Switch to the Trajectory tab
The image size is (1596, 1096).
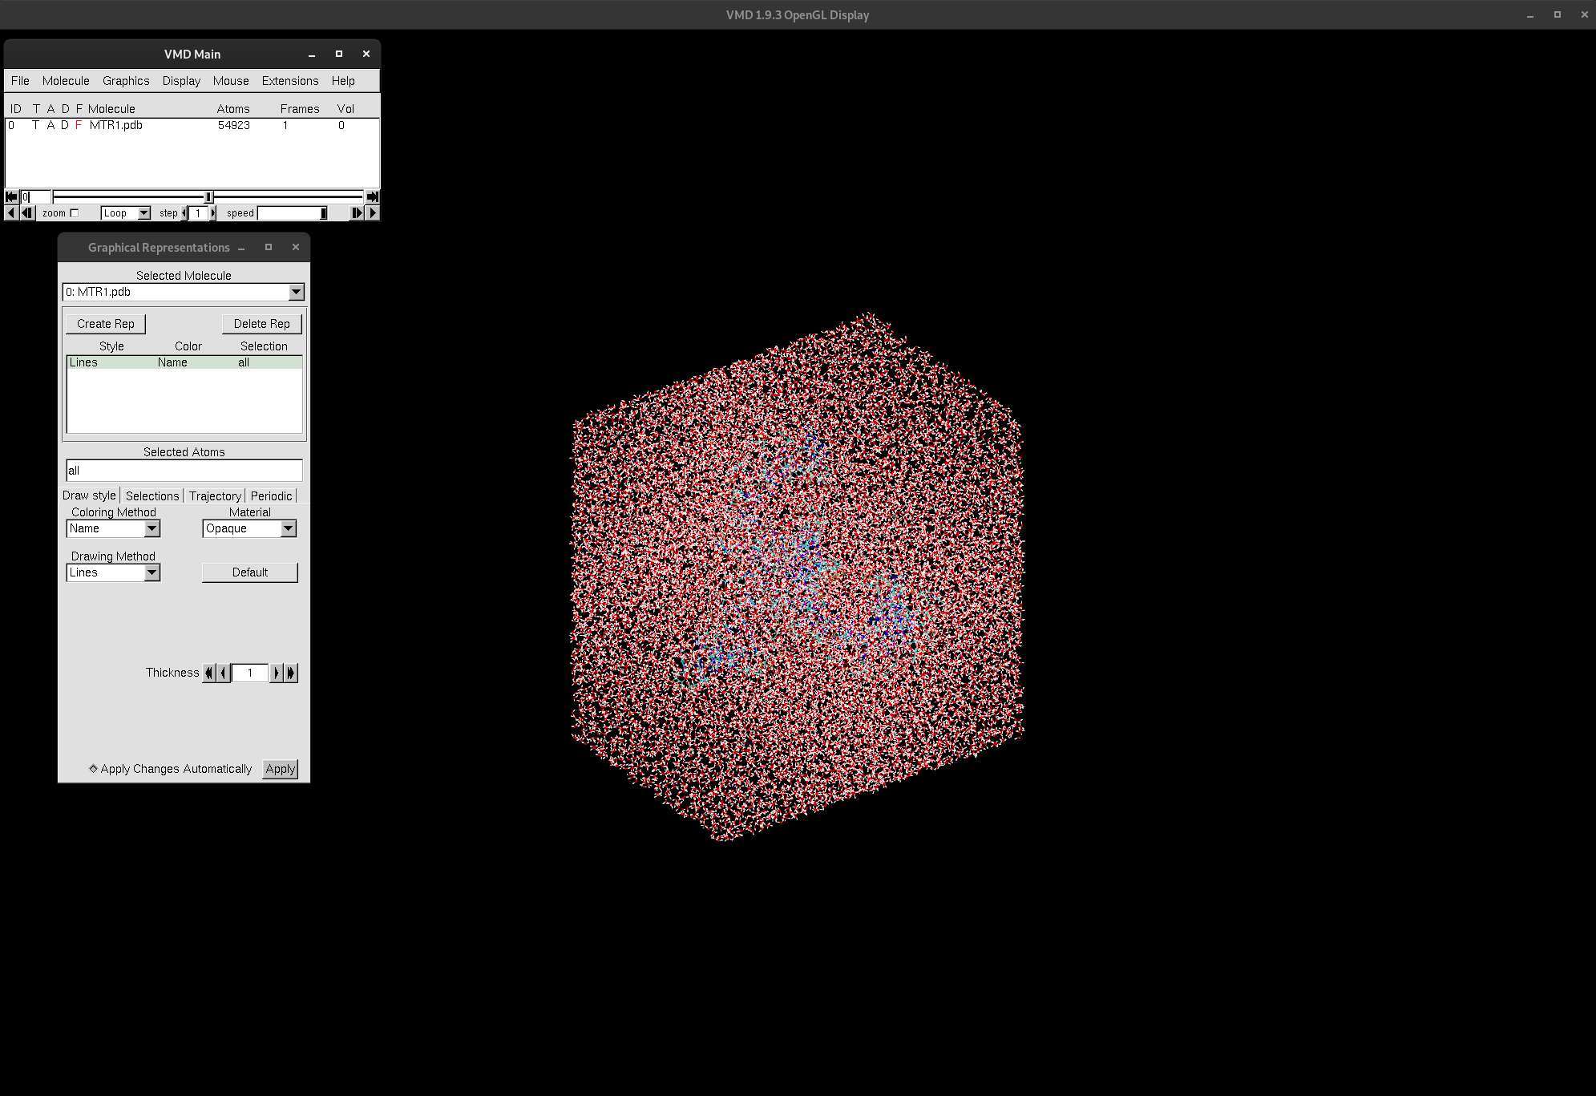coord(215,495)
